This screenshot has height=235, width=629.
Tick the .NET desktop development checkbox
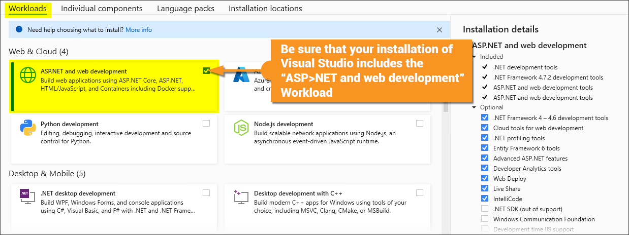coord(206,192)
